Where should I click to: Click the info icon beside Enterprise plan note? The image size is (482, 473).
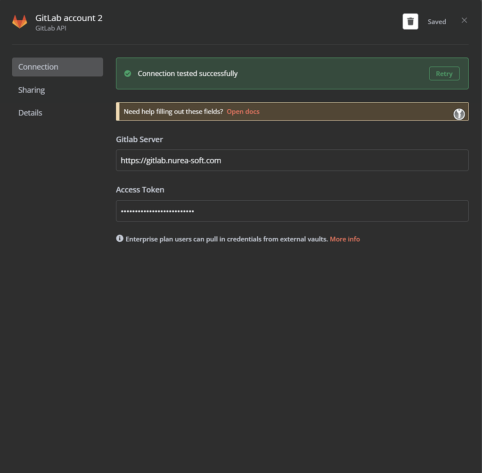tap(120, 238)
